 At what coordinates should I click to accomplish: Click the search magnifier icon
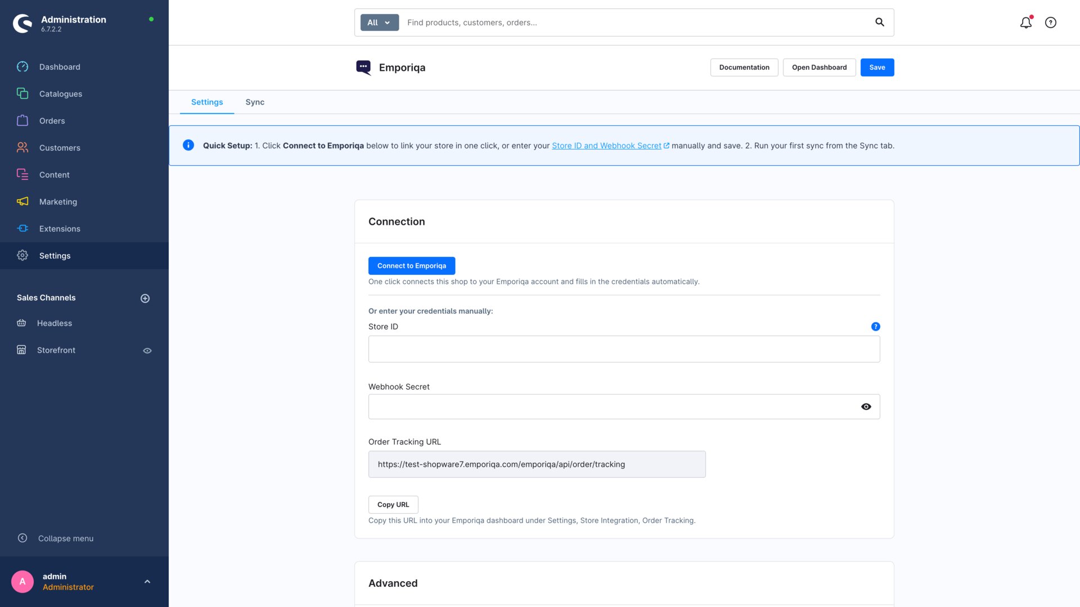point(880,22)
